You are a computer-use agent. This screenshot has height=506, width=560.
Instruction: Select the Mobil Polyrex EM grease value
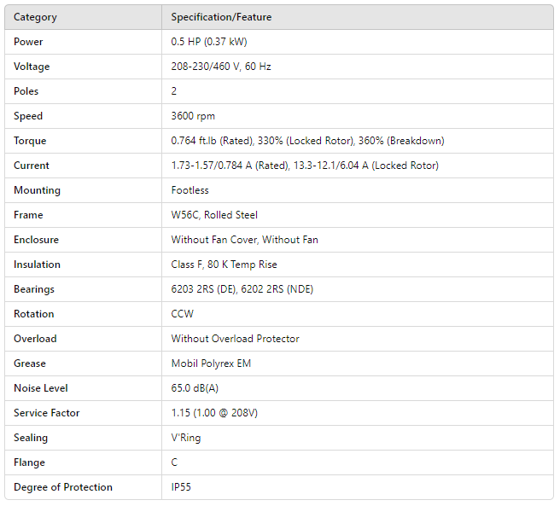211,364
